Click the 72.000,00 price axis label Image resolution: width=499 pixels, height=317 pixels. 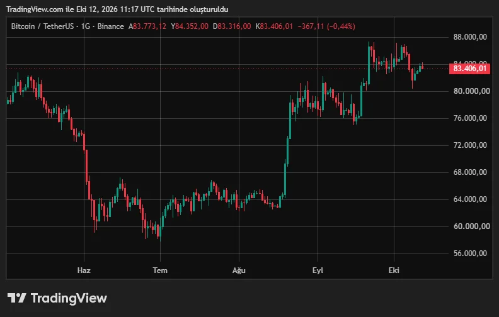470,145
